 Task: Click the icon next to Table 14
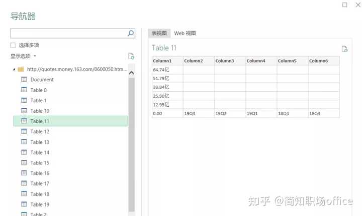[24, 152]
